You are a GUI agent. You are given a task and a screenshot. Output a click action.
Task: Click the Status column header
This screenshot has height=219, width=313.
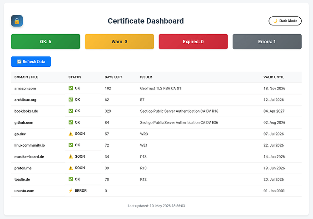(x=75, y=77)
